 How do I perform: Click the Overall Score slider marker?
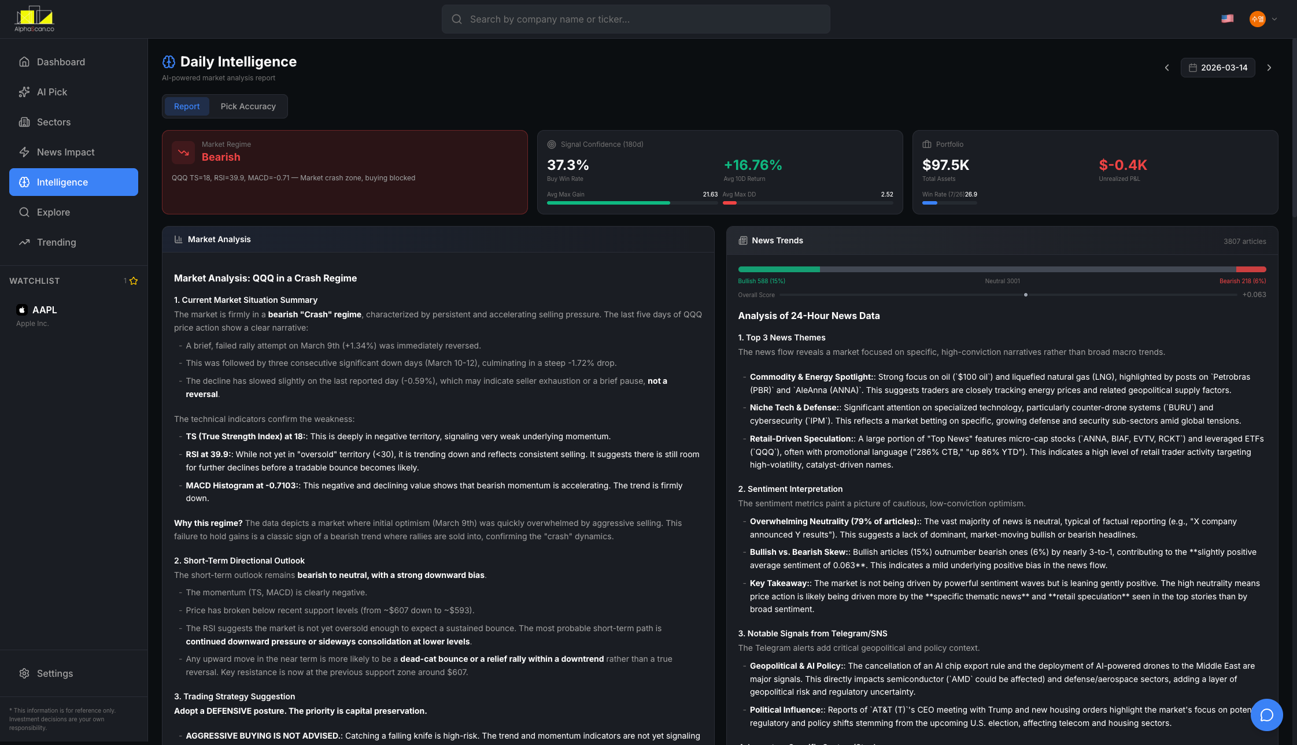pos(1026,295)
